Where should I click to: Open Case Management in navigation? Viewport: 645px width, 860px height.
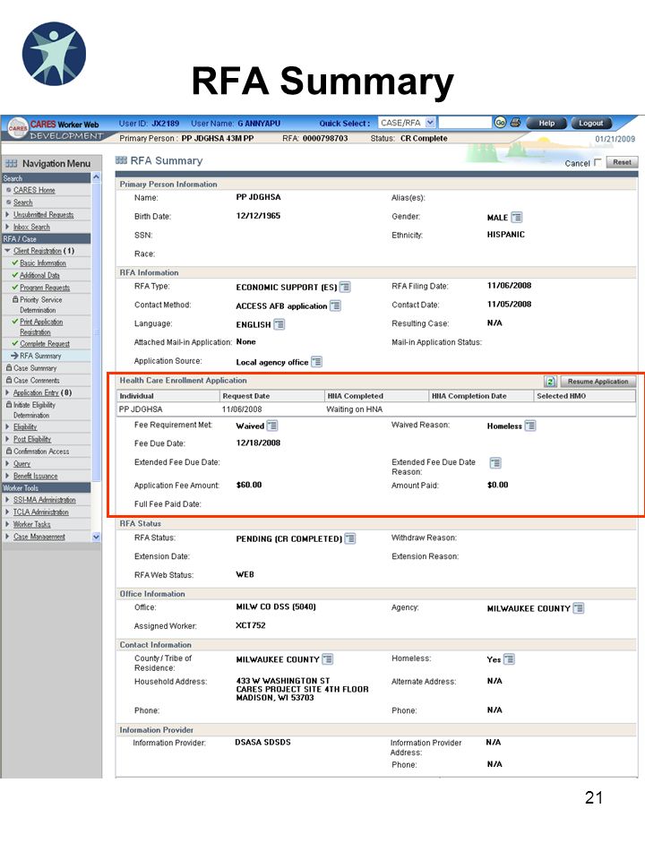(x=39, y=537)
